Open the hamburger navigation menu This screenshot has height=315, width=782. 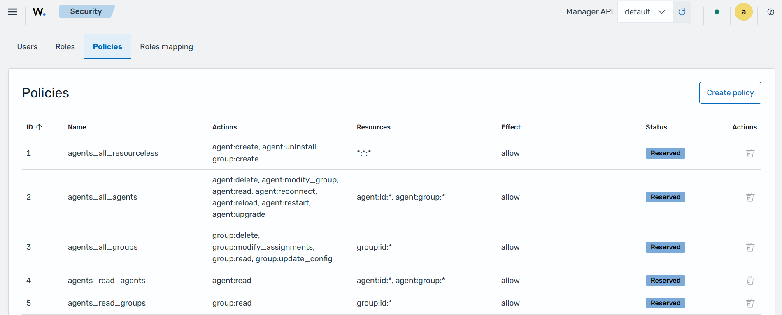13,12
